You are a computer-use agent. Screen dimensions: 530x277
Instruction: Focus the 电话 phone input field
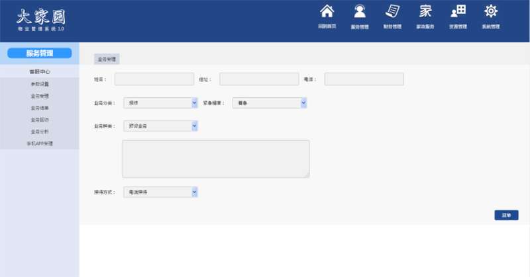point(364,79)
